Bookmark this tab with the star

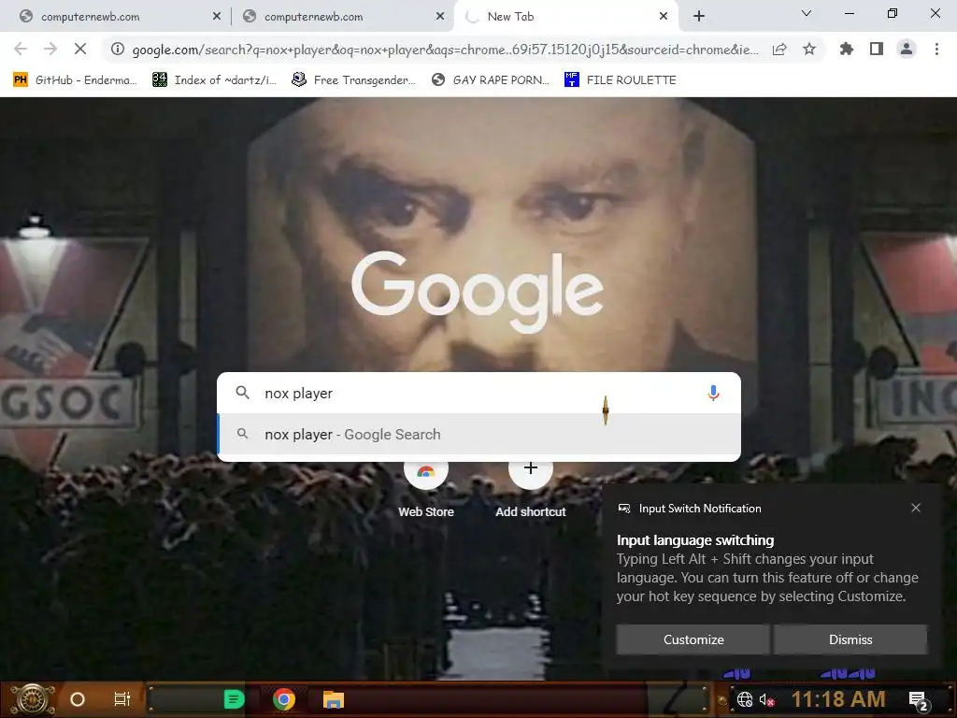point(809,49)
